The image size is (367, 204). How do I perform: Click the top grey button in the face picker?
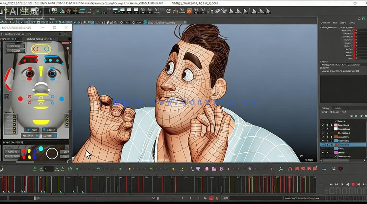[x=15, y=46]
